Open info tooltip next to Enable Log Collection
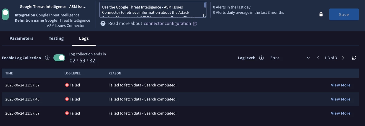The width and height of the screenshot is (365, 126). [47, 58]
